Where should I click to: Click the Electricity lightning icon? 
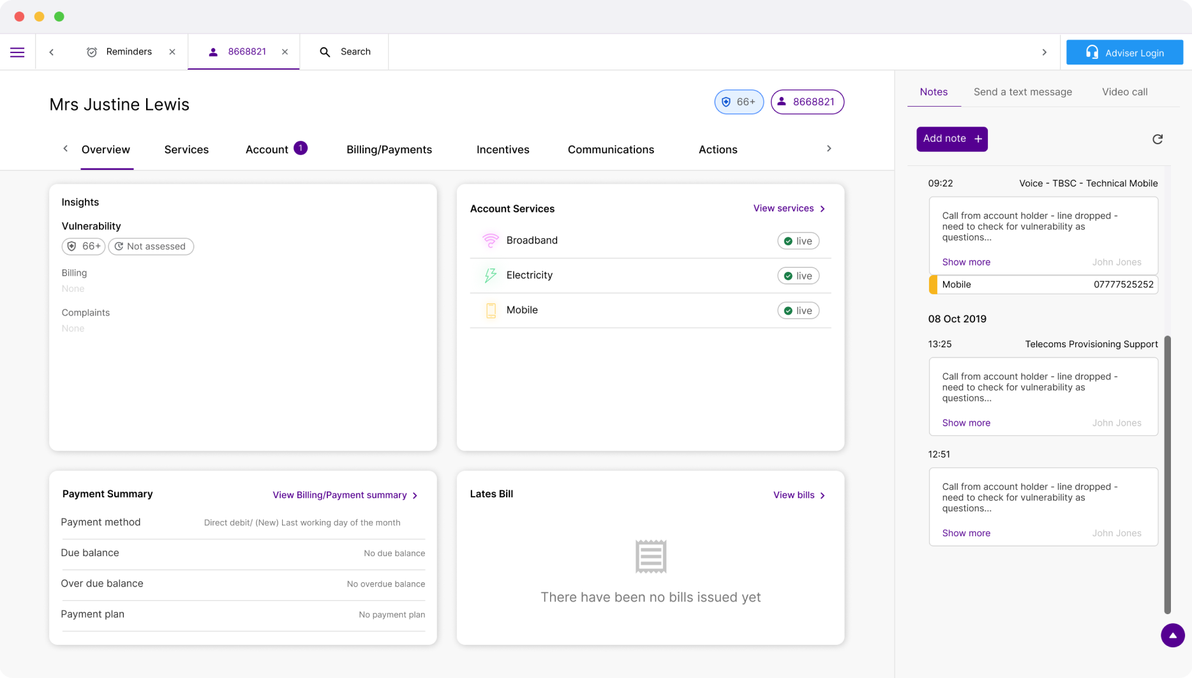(x=490, y=275)
